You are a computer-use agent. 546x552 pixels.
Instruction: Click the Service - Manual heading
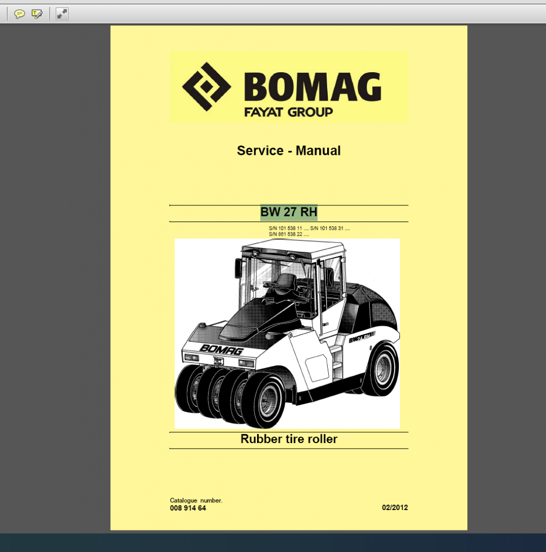point(289,151)
